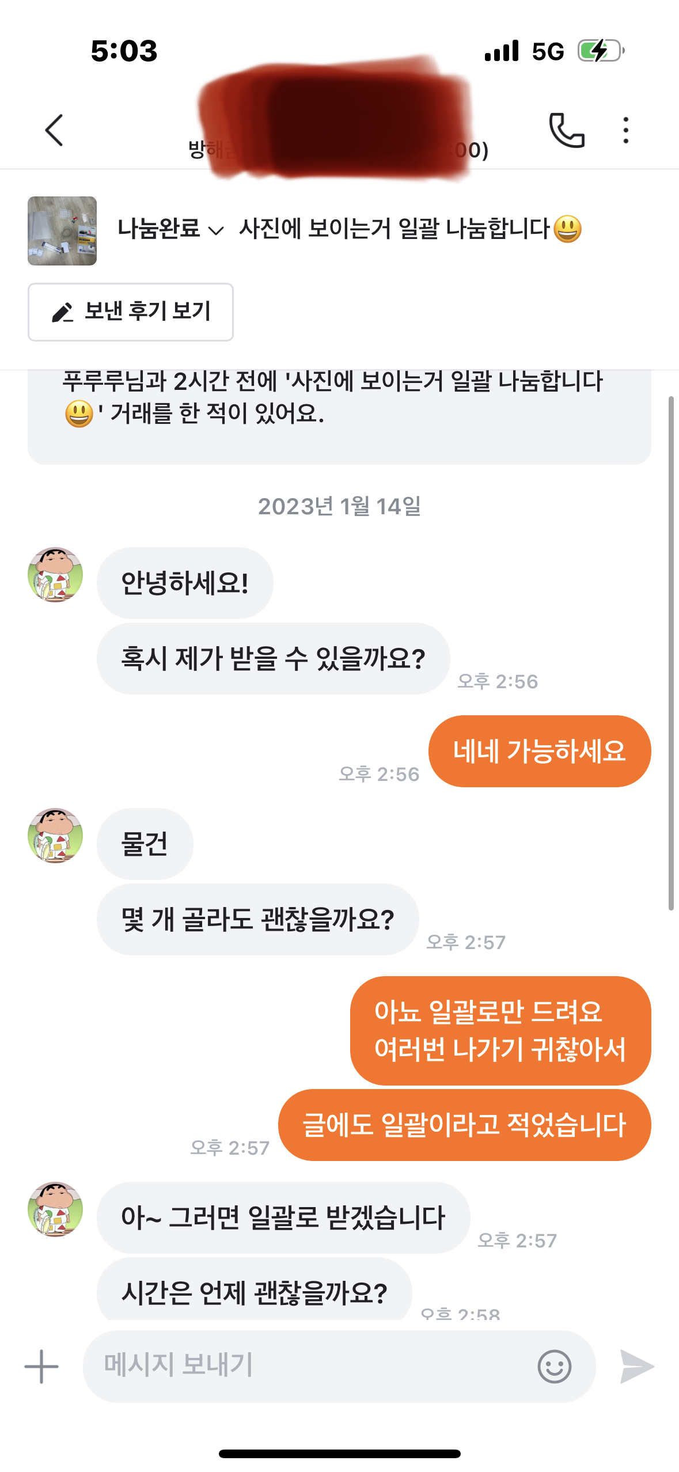Tap the 네네 가능하세요 message bubble
Screen dimensions: 679x1472
[x=540, y=751]
